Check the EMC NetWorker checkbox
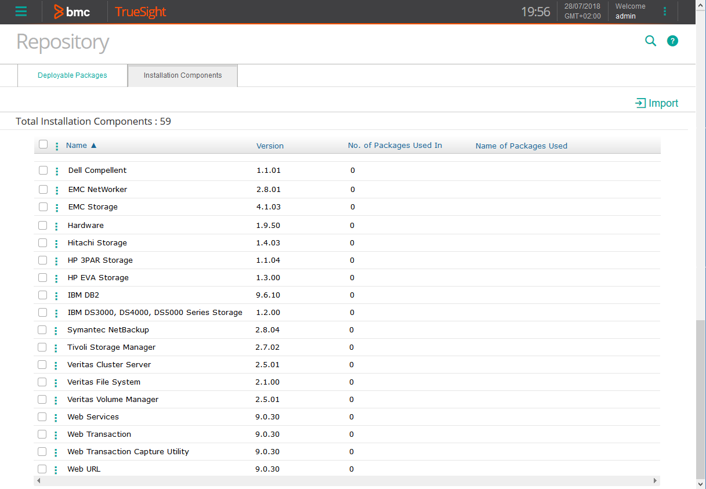The image size is (706, 489). coord(43,189)
